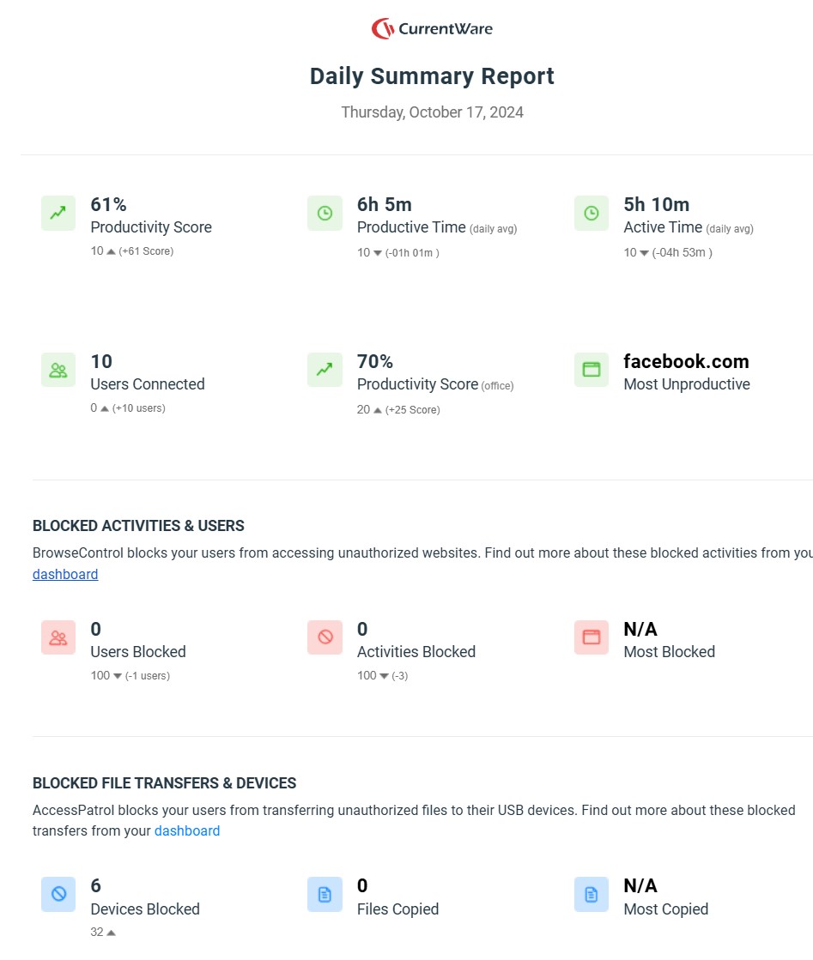Screen dimensions: 813x960
Task: Click the red Activities Blocked prohibited icon
Action: pyautogui.click(x=325, y=637)
